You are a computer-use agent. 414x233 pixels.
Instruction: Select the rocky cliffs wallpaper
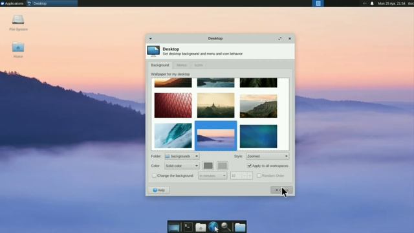tap(259, 106)
